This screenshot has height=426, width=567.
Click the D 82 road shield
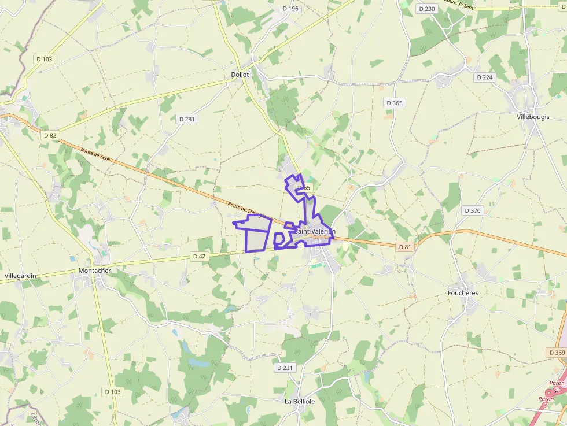(x=50, y=135)
